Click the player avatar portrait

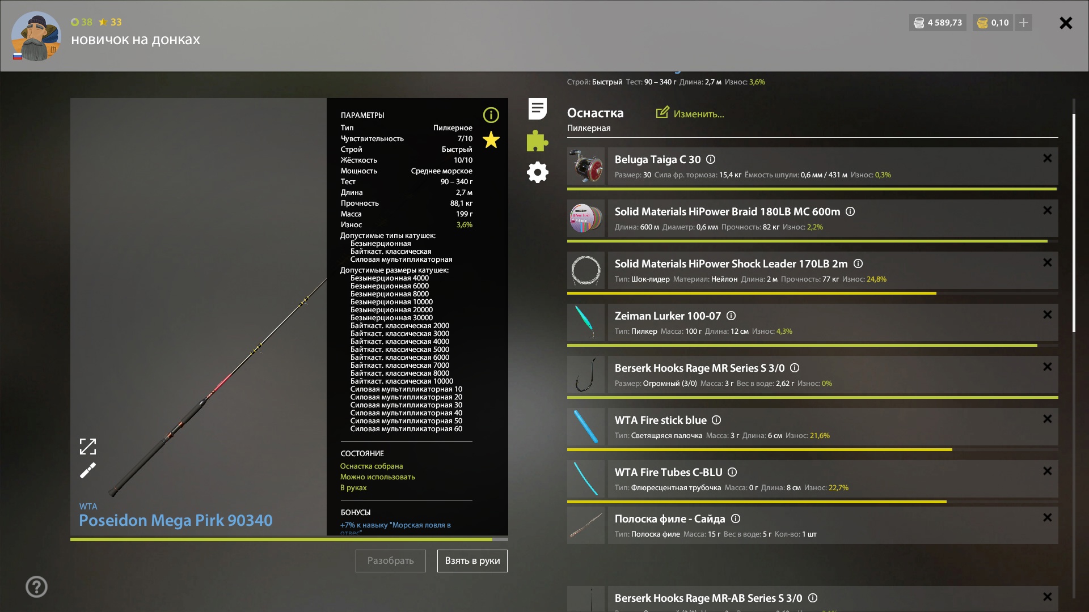pyautogui.click(x=36, y=36)
